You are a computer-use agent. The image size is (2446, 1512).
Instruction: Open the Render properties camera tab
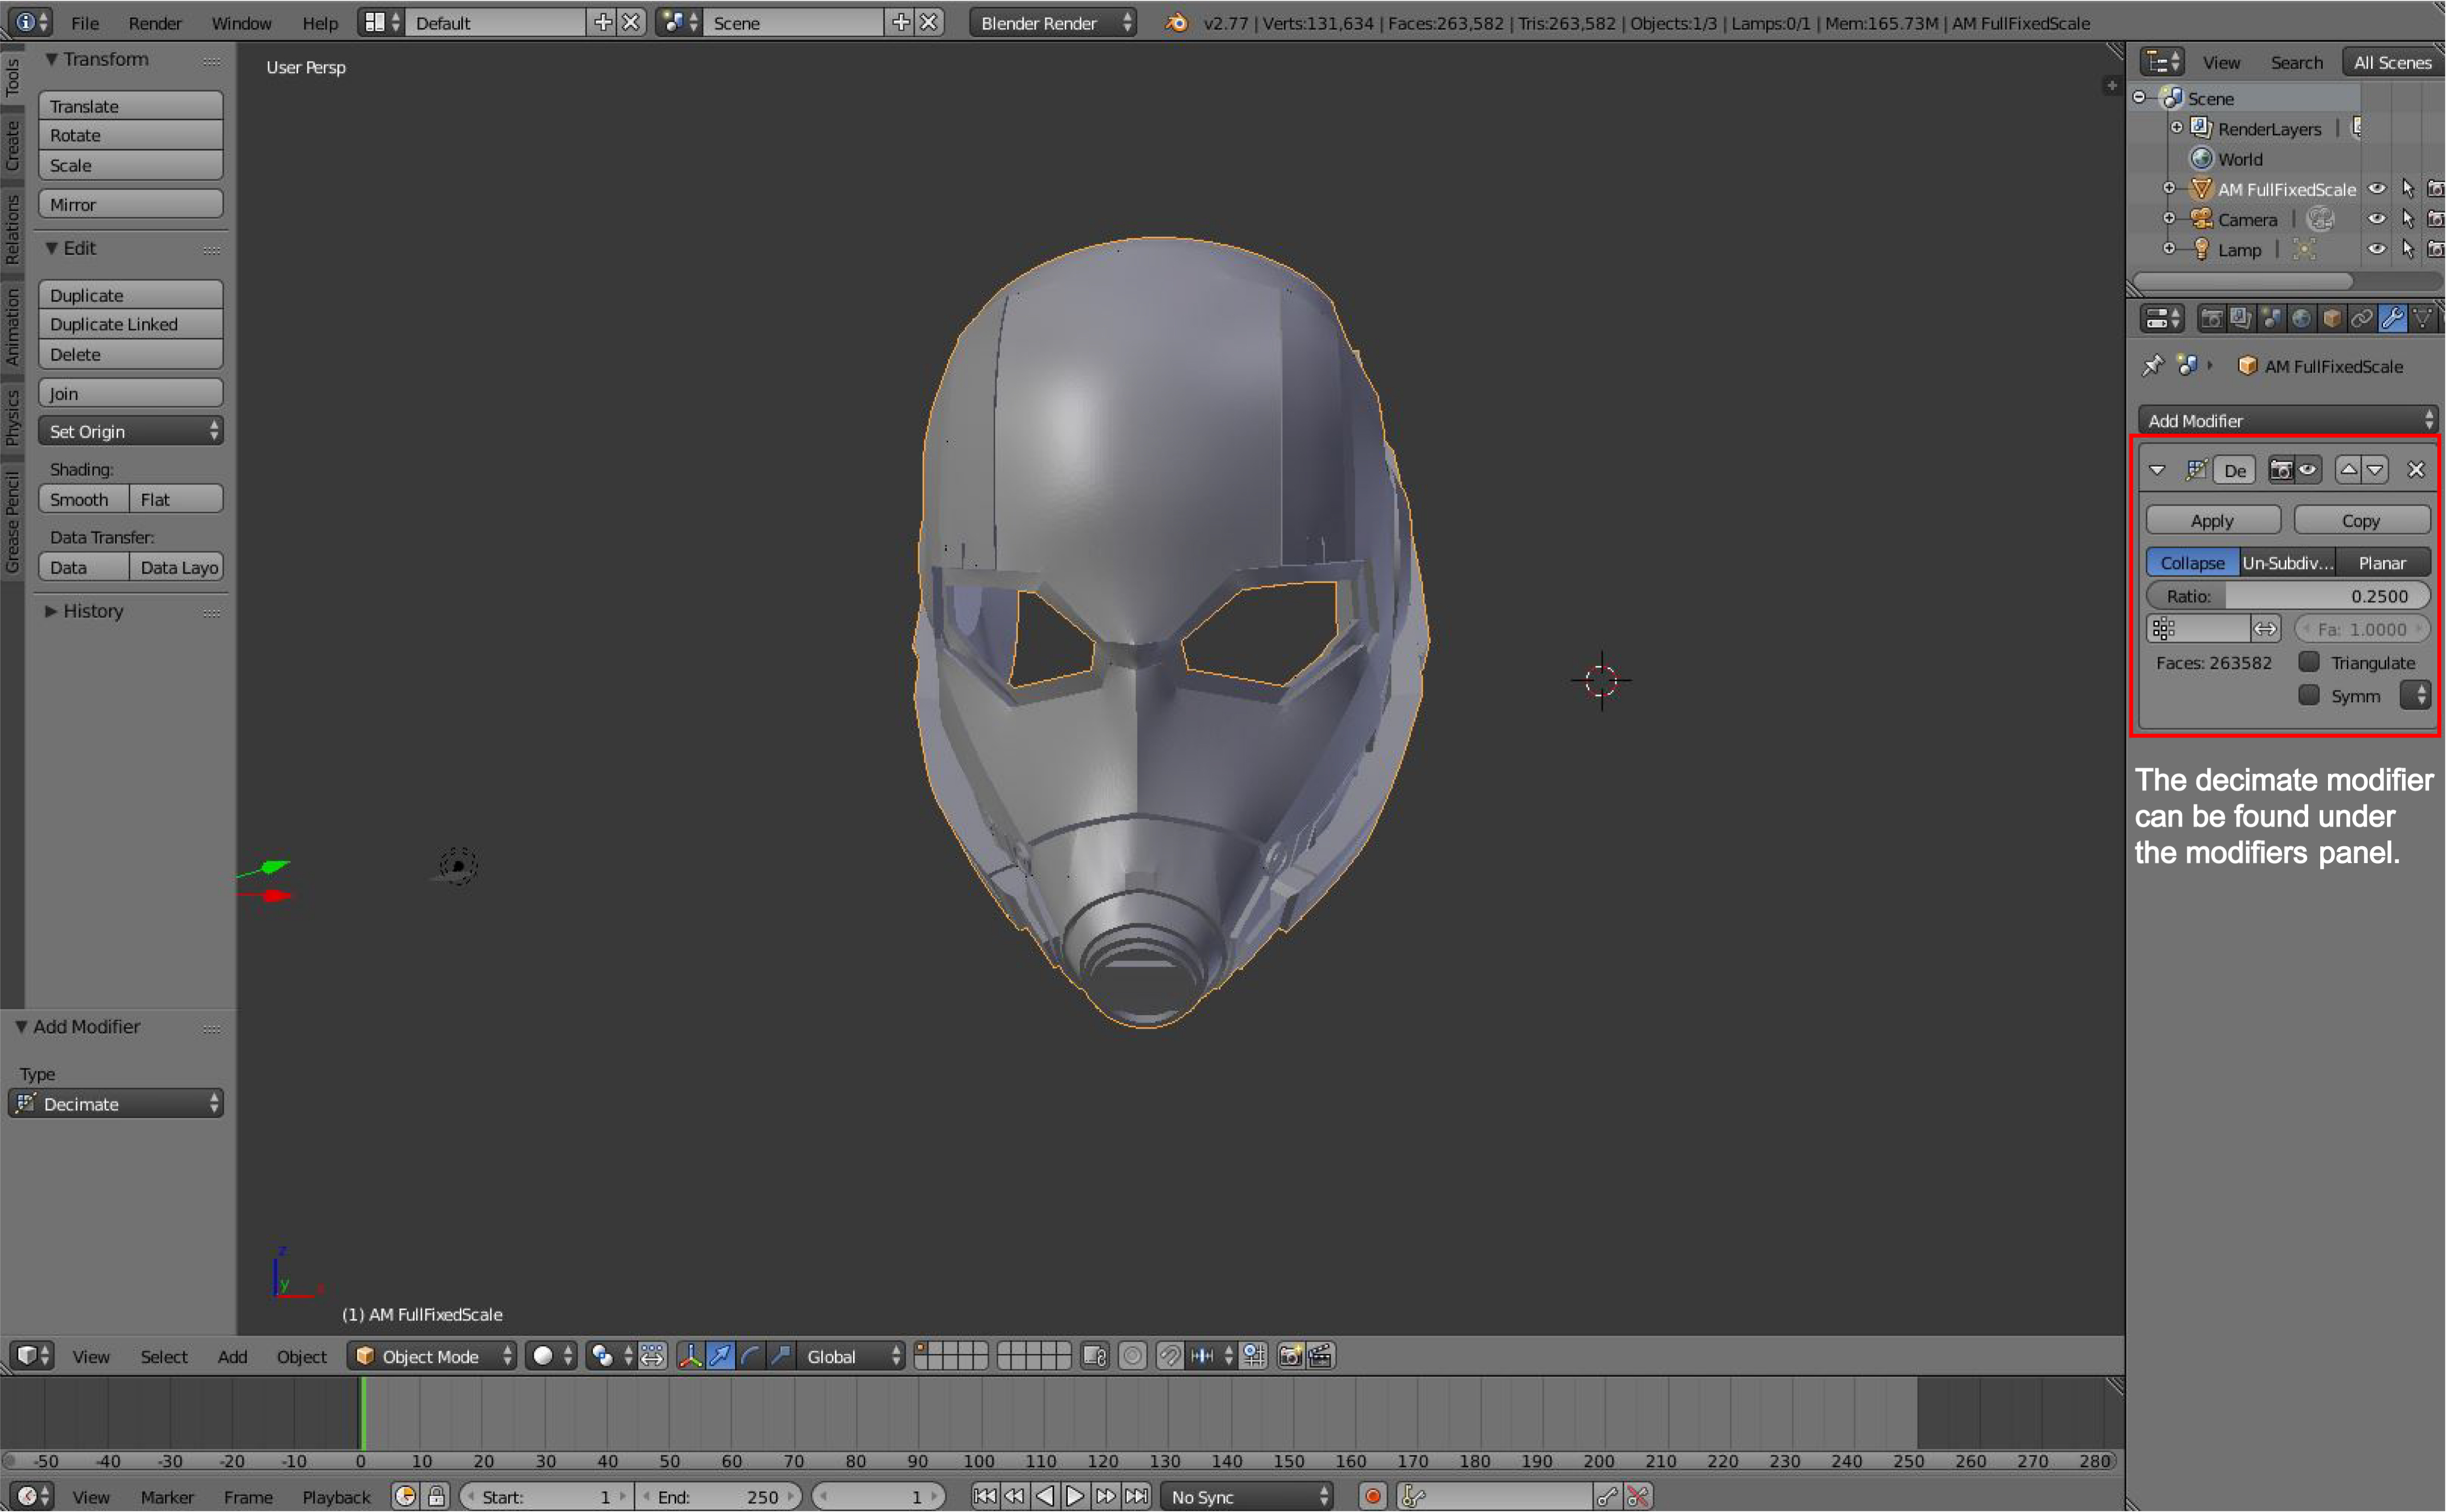tap(2211, 319)
